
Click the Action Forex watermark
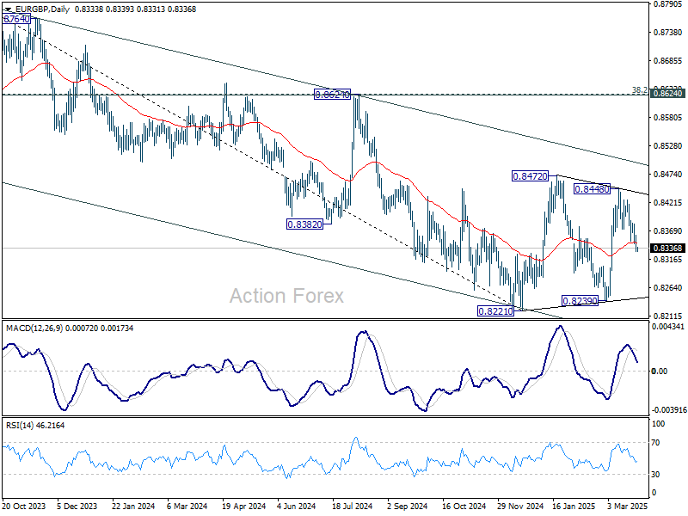tap(286, 296)
